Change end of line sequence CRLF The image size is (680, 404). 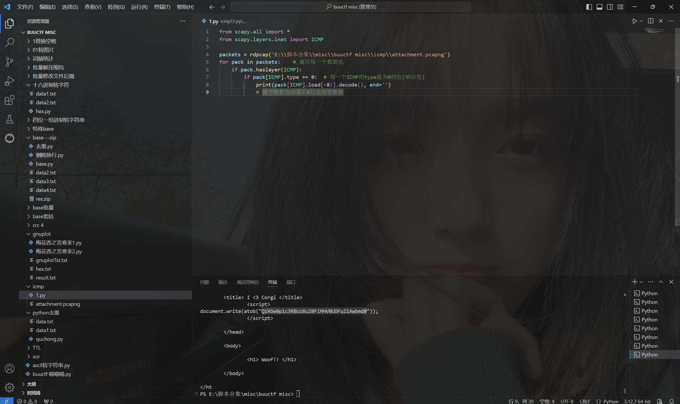click(x=585, y=401)
